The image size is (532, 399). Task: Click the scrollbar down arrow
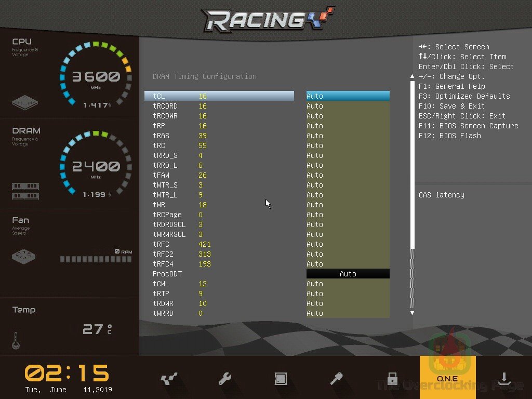tap(412, 313)
